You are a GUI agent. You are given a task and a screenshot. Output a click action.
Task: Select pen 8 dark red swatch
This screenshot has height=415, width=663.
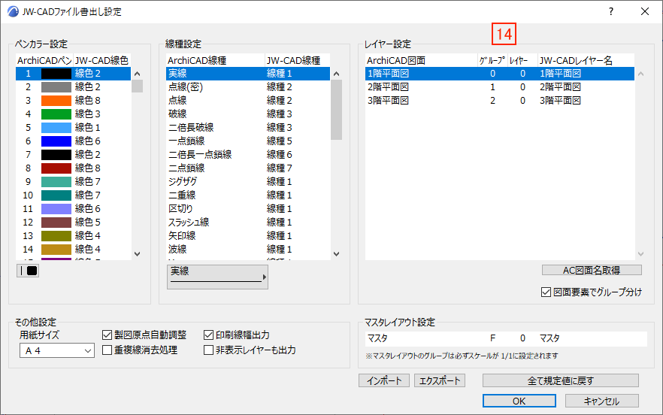pos(56,168)
